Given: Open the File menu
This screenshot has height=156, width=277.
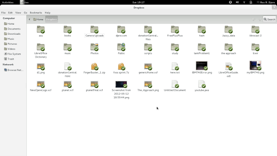Looking at the screenshot, I should point(3,13).
